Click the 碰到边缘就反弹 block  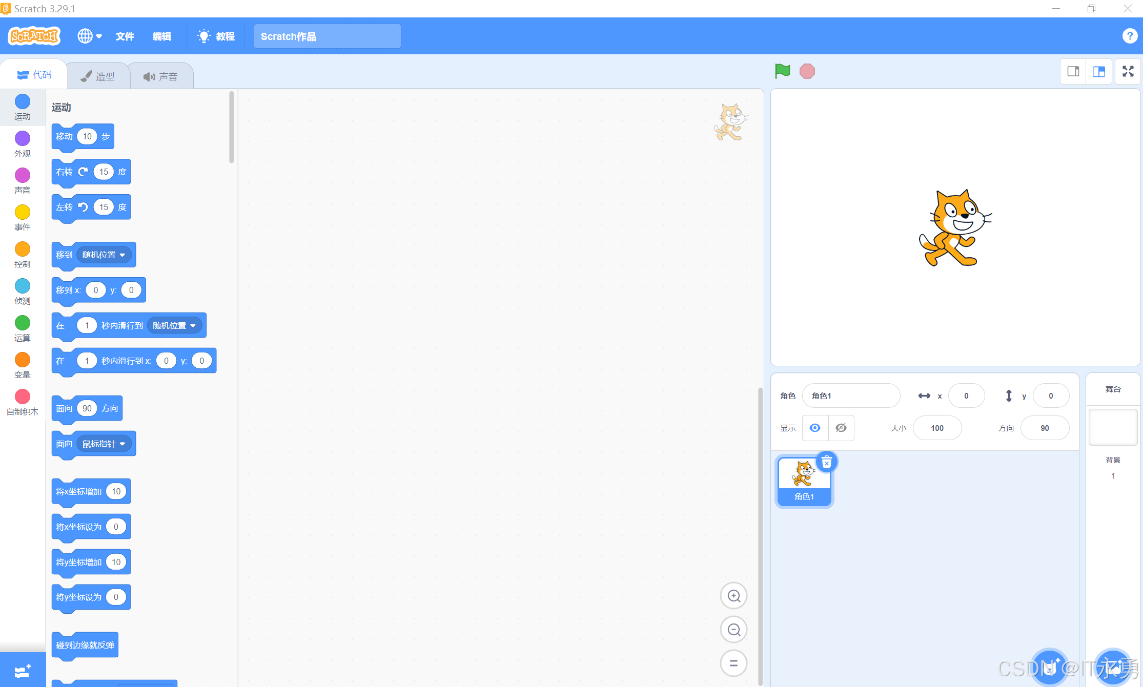[x=85, y=646]
